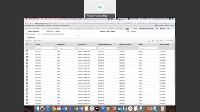Click the export download icon above table
This screenshot has height=112, width=200.
click(x=149, y=41)
